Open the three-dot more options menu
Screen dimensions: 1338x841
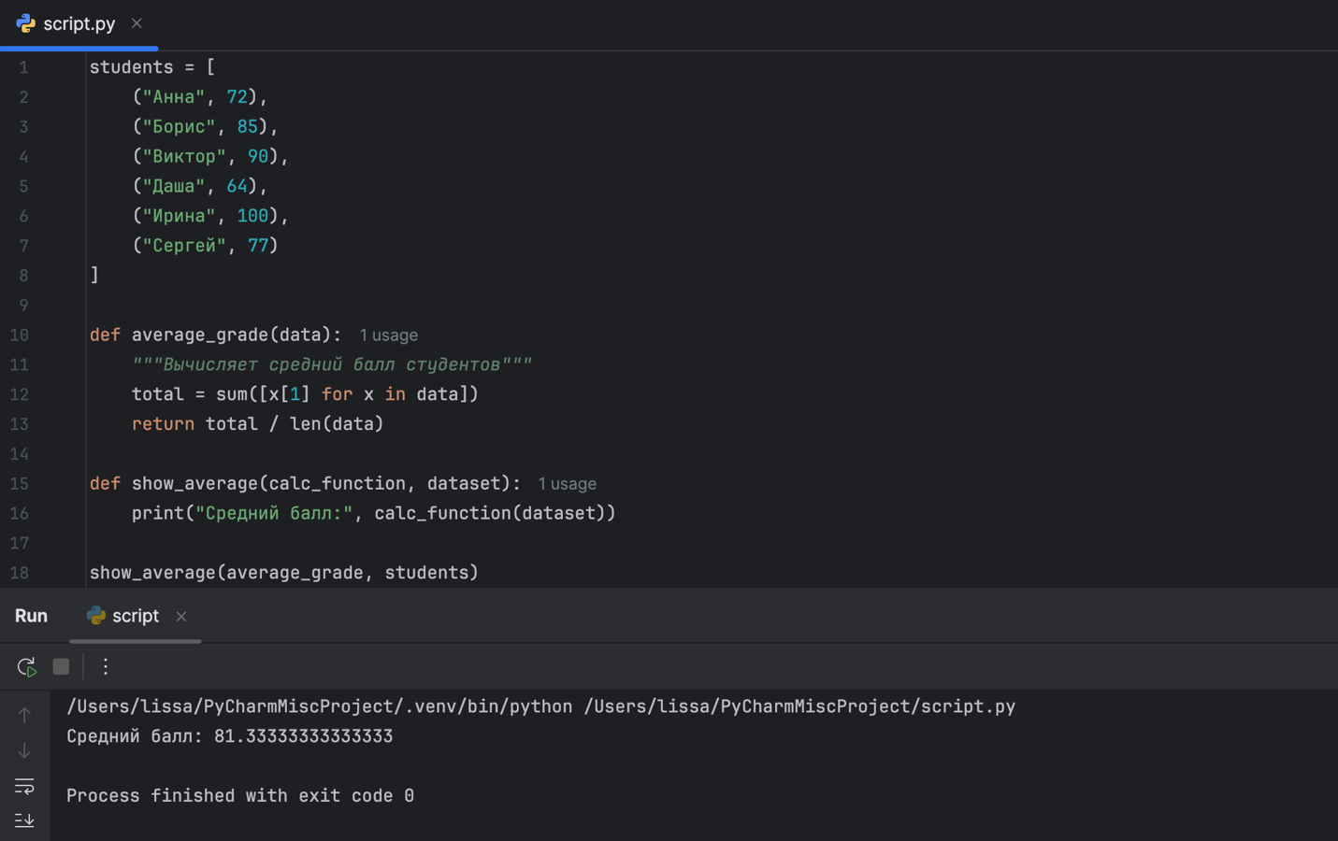(x=106, y=667)
